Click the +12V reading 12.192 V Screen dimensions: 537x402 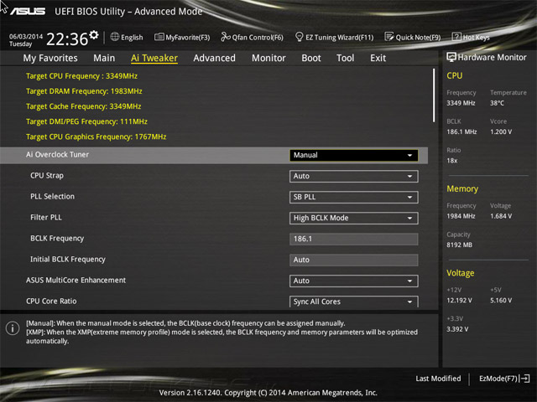point(459,301)
